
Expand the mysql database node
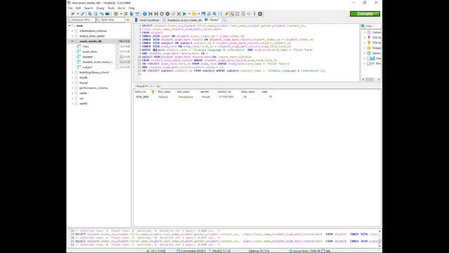point(72,83)
